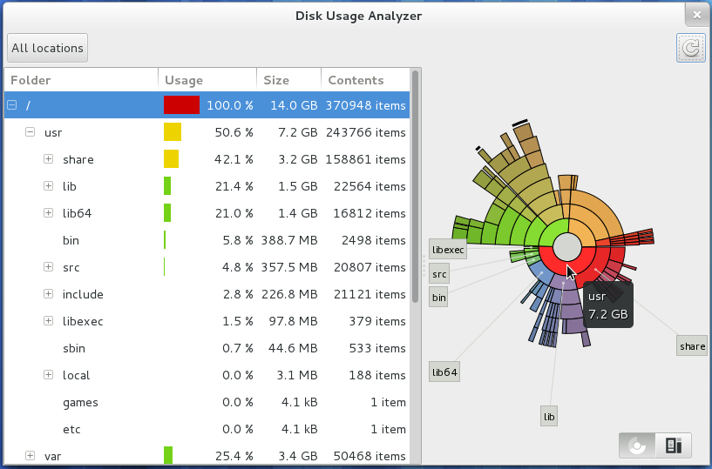This screenshot has height=469, width=712.
Task: Select the etc folder row
Action: point(207,429)
